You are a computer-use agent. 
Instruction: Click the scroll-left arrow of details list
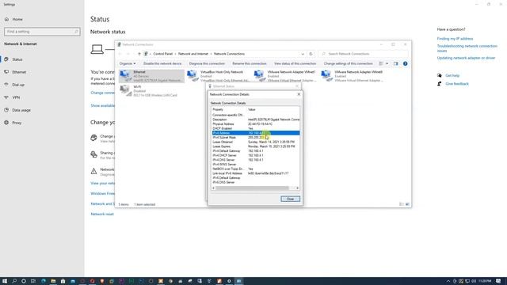tap(213, 188)
